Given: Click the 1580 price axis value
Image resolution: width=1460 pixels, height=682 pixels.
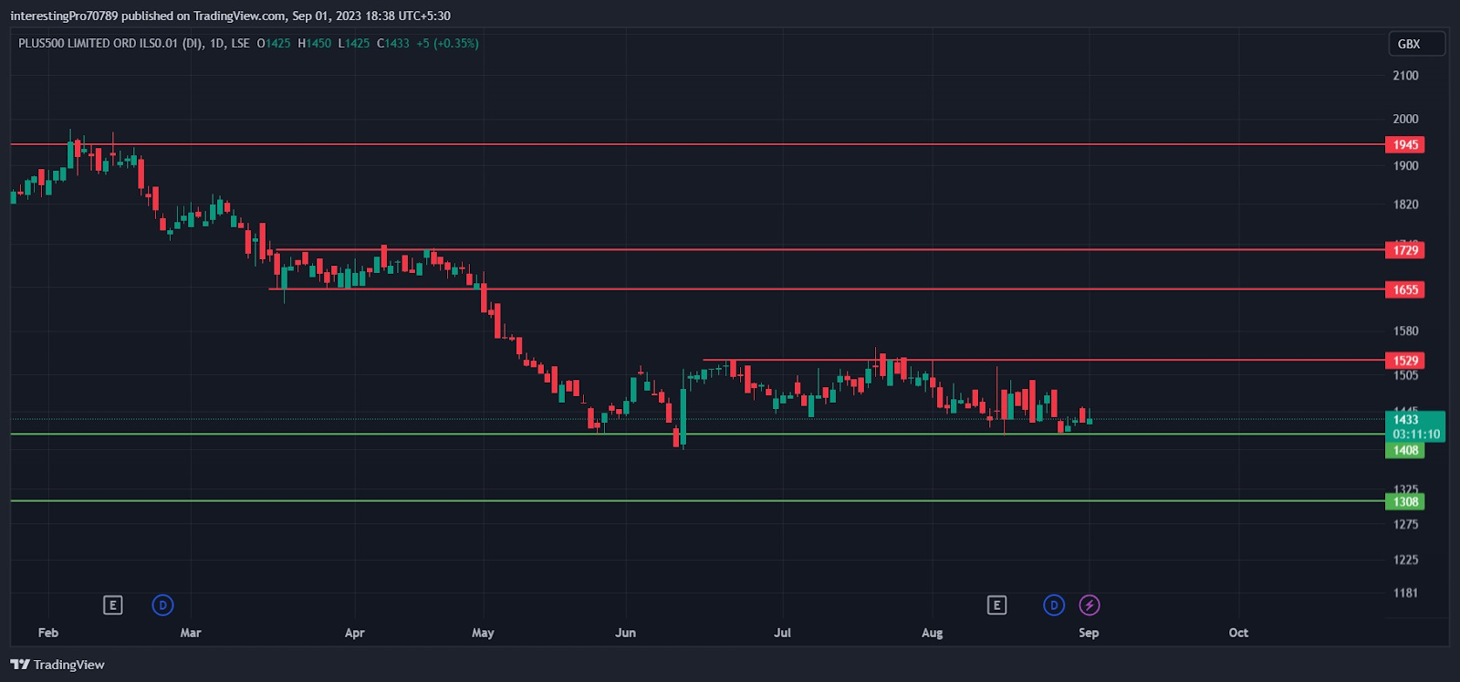Looking at the screenshot, I should pyautogui.click(x=1405, y=331).
